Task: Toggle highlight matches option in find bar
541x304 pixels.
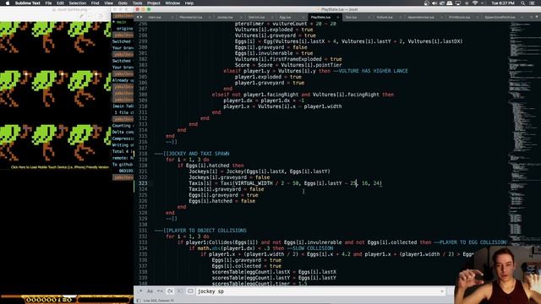Action: pos(190,291)
